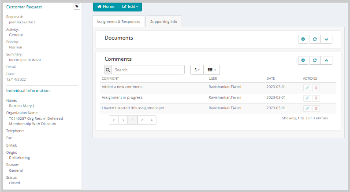This screenshot has width=350, height=192.
Task: Sort by COMMENT column header
Action: point(110,78)
